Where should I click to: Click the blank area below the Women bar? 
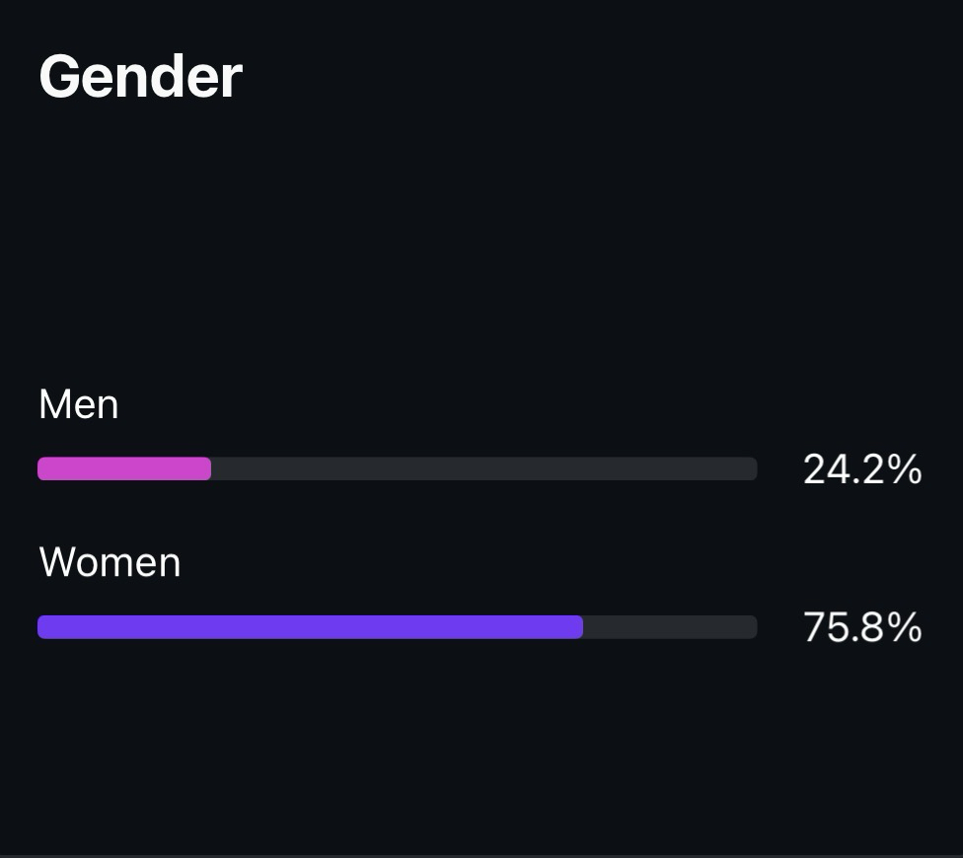[x=395, y=740]
